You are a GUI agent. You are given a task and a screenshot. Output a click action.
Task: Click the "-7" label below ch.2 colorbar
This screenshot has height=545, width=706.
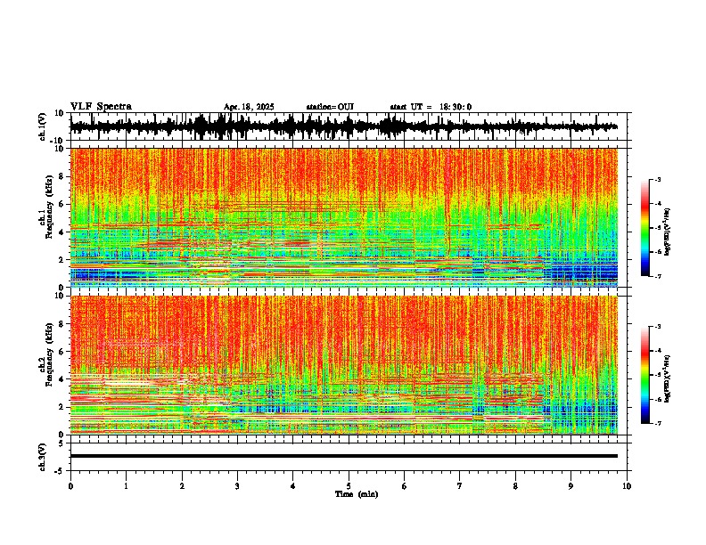[657, 424]
